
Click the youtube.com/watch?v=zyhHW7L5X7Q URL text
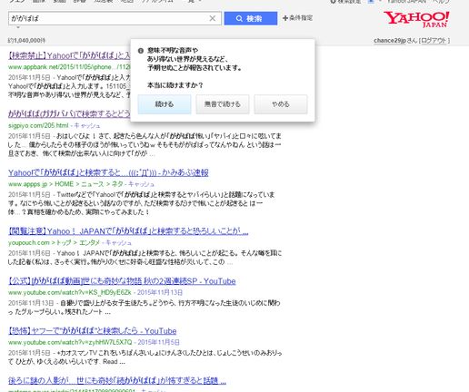[70, 342]
